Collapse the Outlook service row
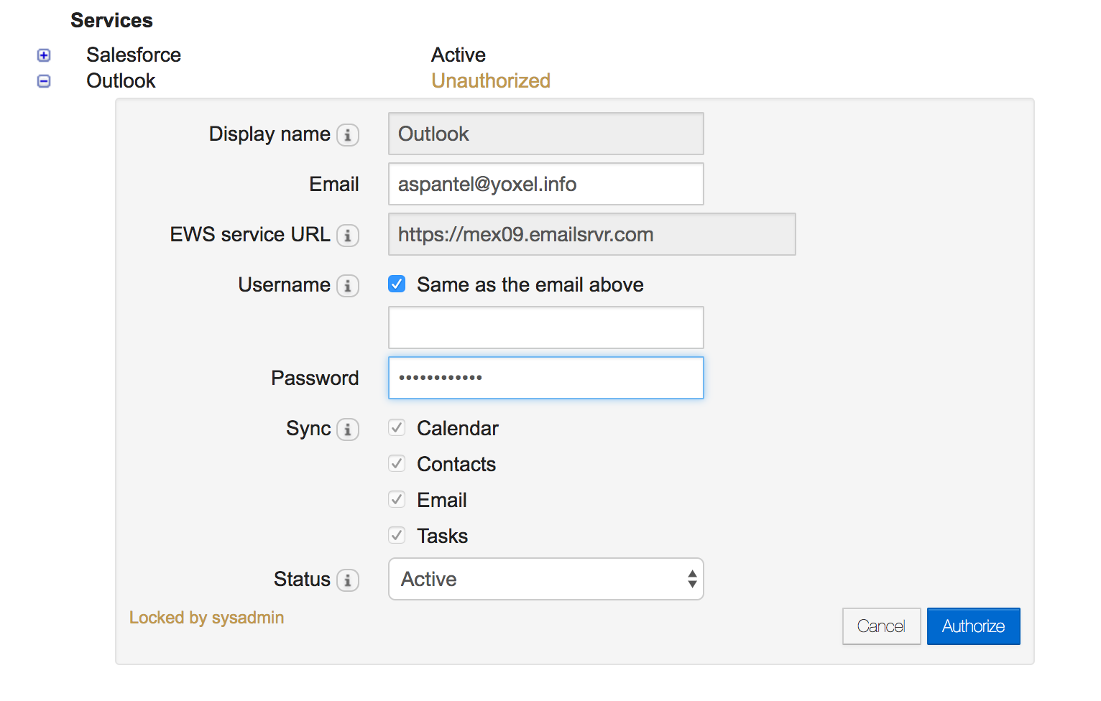Viewport: 1101px width, 701px height. (x=44, y=81)
